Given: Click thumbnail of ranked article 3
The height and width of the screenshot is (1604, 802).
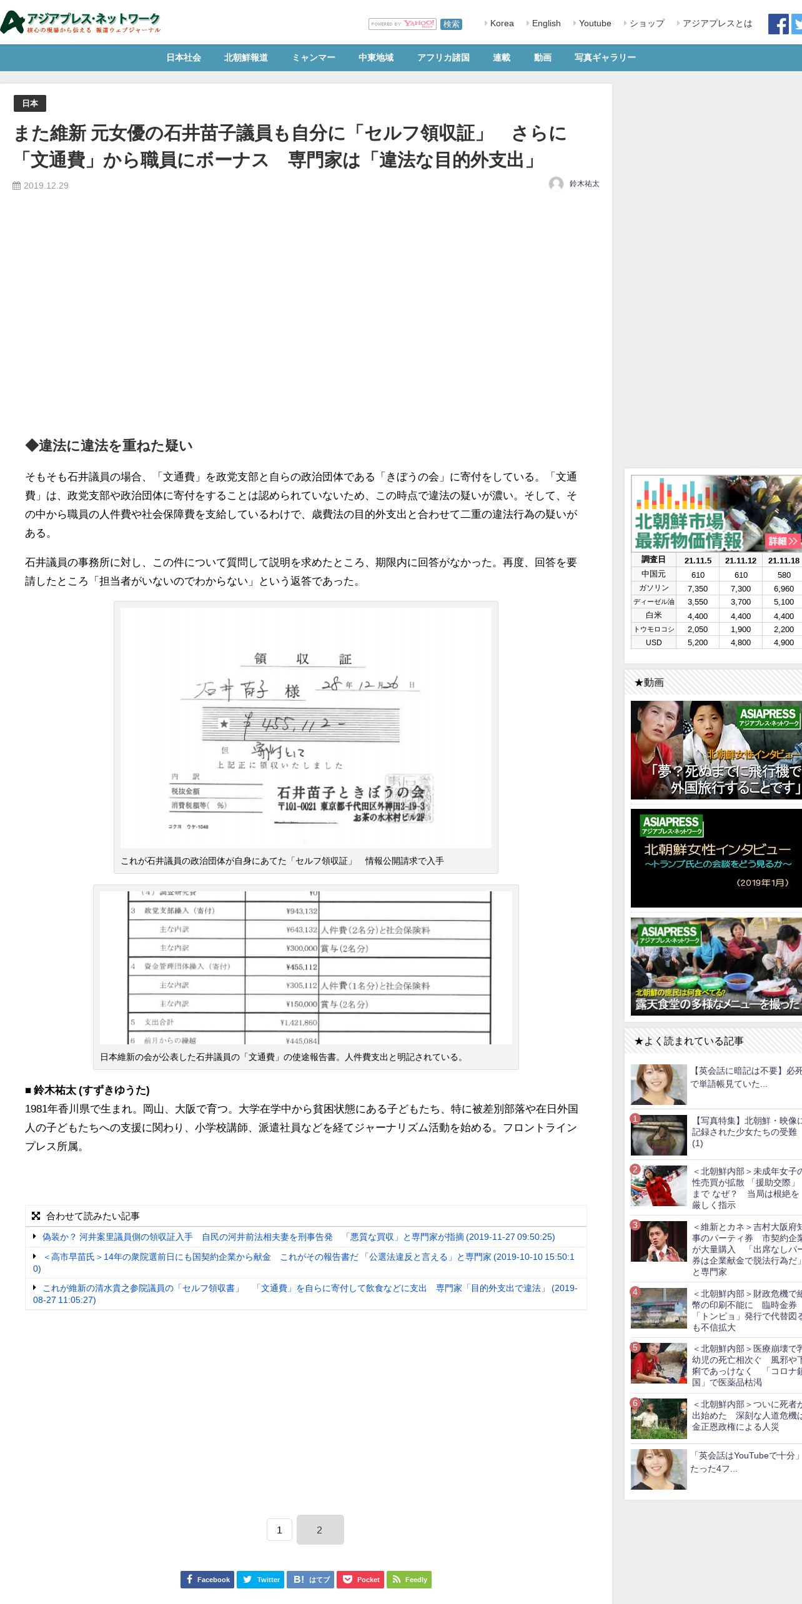Looking at the screenshot, I should point(658,1241).
